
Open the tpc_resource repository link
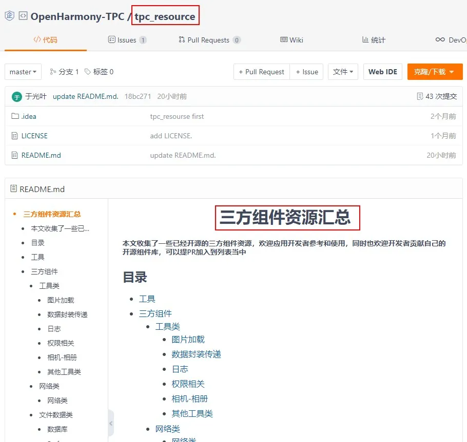pyautogui.click(x=165, y=16)
